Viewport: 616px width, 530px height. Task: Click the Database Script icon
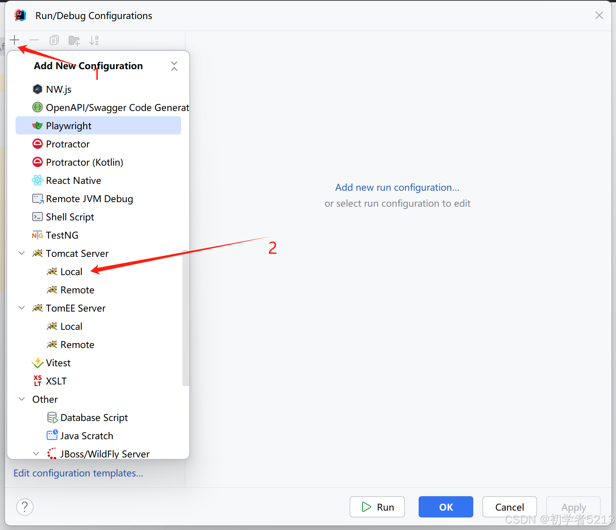(x=52, y=418)
